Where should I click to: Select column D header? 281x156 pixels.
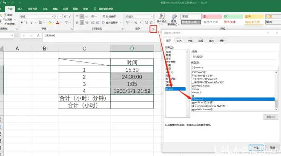[x=132, y=48]
